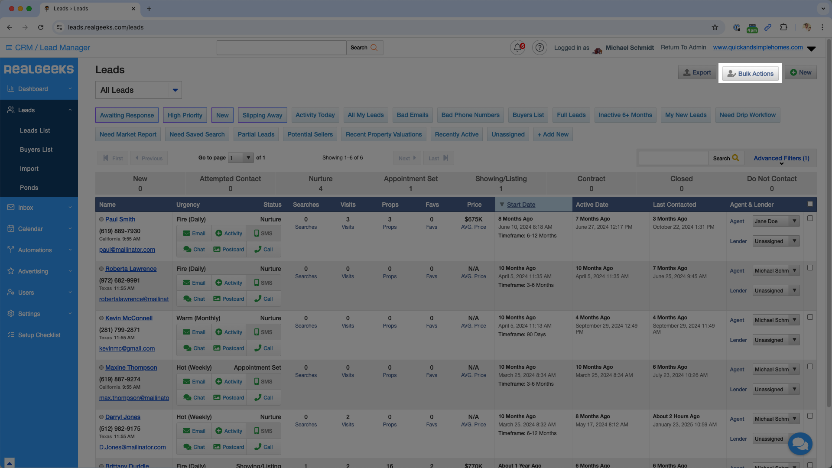Check the Kevin McConnell row checkbox

click(x=810, y=317)
